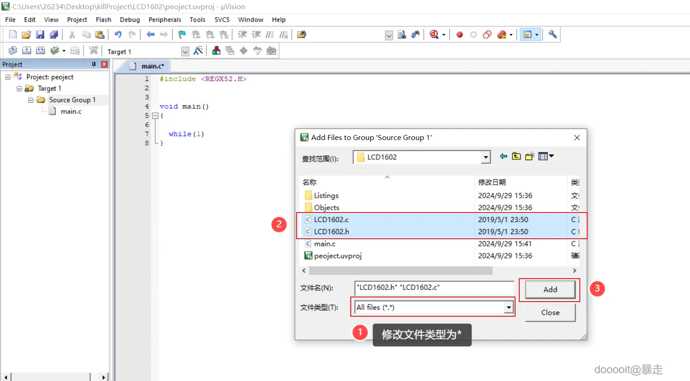The width and height of the screenshot is (690, 381).
Task: Collapse the Project: peoject tree node
Action: 8,77
